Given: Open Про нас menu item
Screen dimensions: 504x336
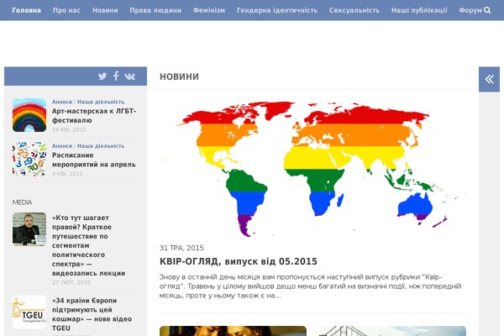Looking at the screenshot, I should tap(66, 10).
